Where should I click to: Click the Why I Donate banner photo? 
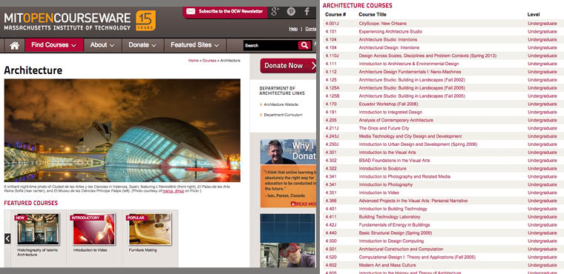tap(288, 152)
